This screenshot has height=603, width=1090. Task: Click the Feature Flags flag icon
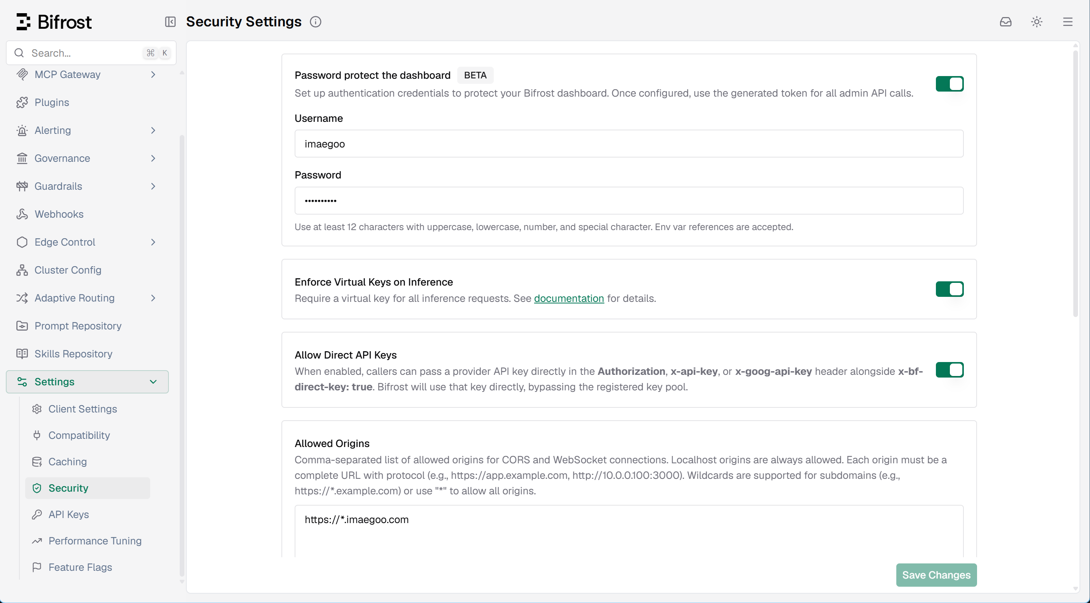(37, 567)
